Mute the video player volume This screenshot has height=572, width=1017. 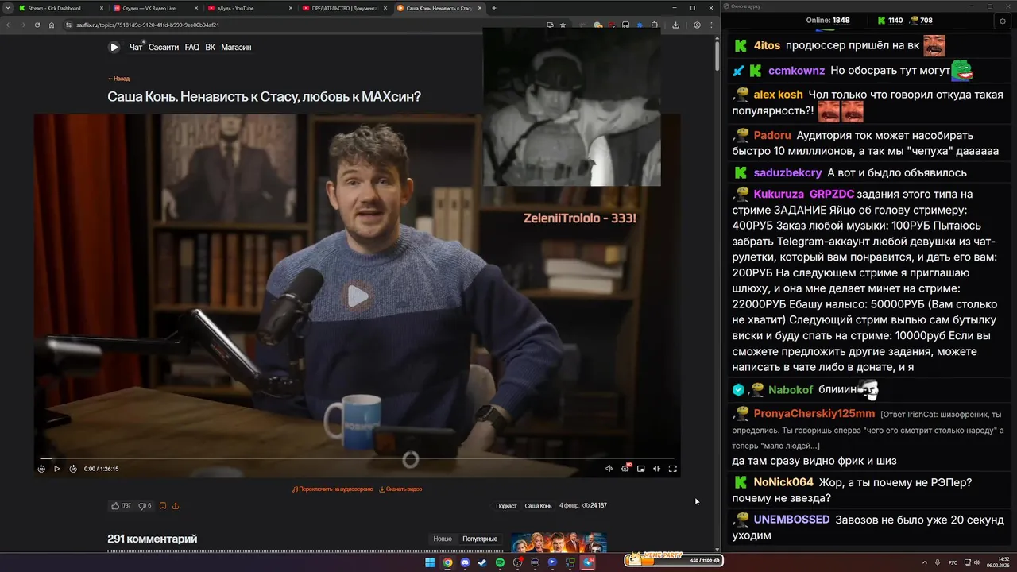(x=609, y=469)
